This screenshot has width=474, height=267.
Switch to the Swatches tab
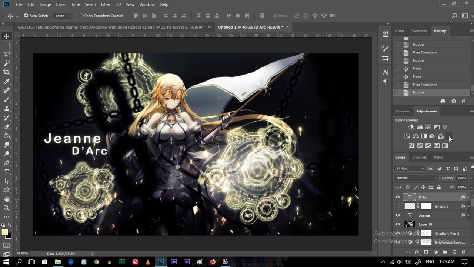pyautogui.click(x=419, y=31)
